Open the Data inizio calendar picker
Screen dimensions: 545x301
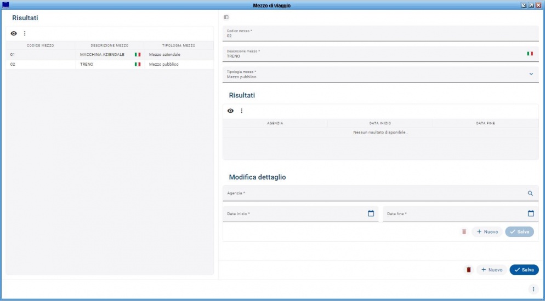pyautogui.click(x=371, y=213)
